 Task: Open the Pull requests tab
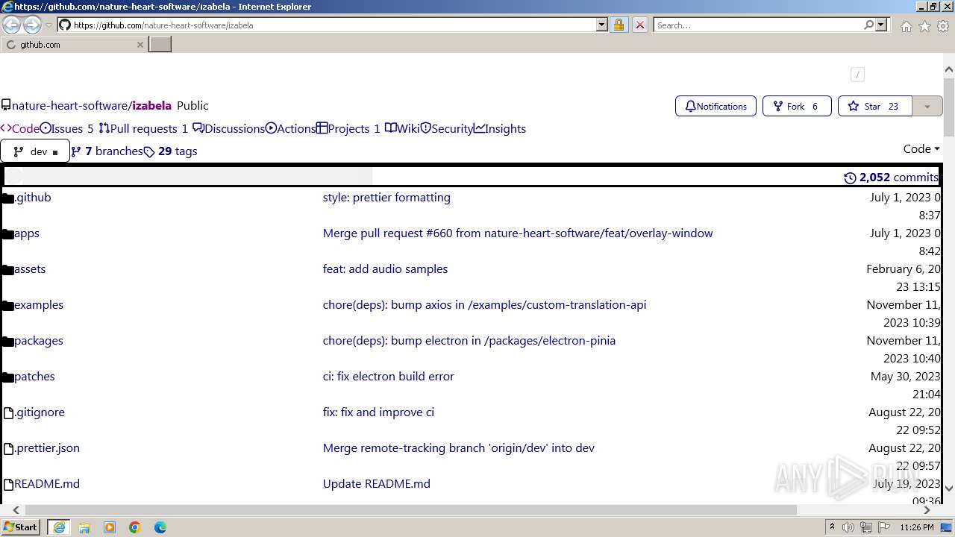(143, 128)
